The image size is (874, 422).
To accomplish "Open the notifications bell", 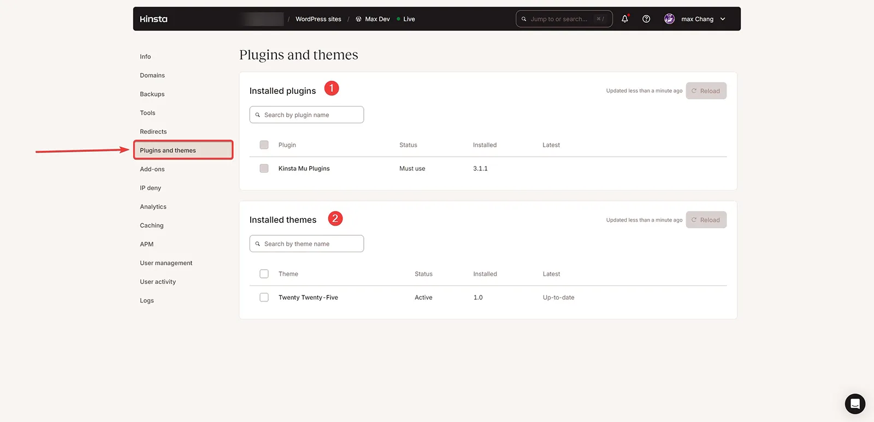I will click(x=625, y=19).
